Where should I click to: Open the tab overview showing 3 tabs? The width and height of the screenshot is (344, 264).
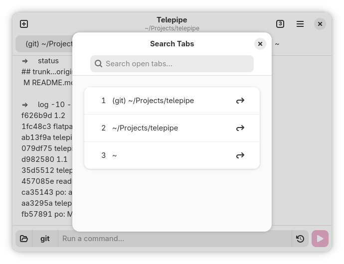280,24
